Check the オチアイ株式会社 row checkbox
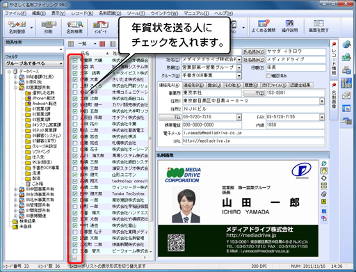Image resolution: width=356 pixels, height=272 pixels. point(75,118)
